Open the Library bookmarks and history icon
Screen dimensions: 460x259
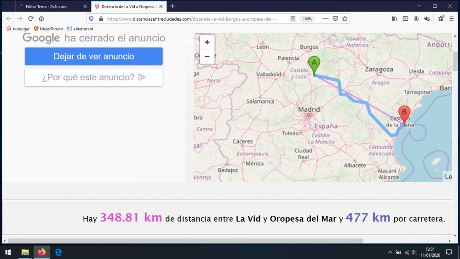[x=395, y=19]
